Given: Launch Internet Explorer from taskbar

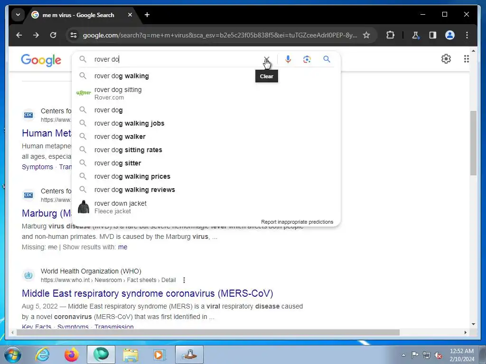Looking at the screenshot, I should pyautogui.click(x=42, y=355).
